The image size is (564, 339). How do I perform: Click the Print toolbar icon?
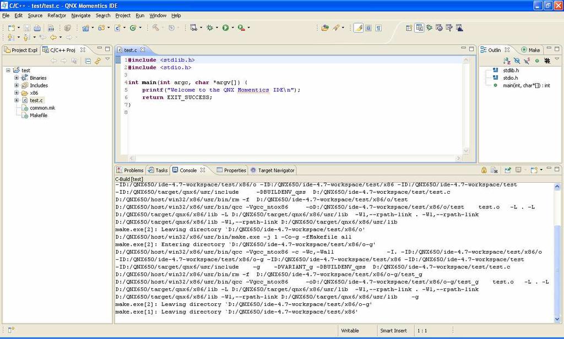[37, 28]
